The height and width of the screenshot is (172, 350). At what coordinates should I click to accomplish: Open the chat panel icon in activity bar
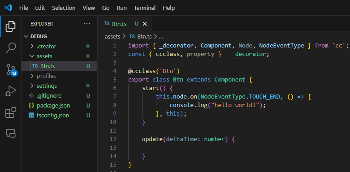[x=11, y=133]
